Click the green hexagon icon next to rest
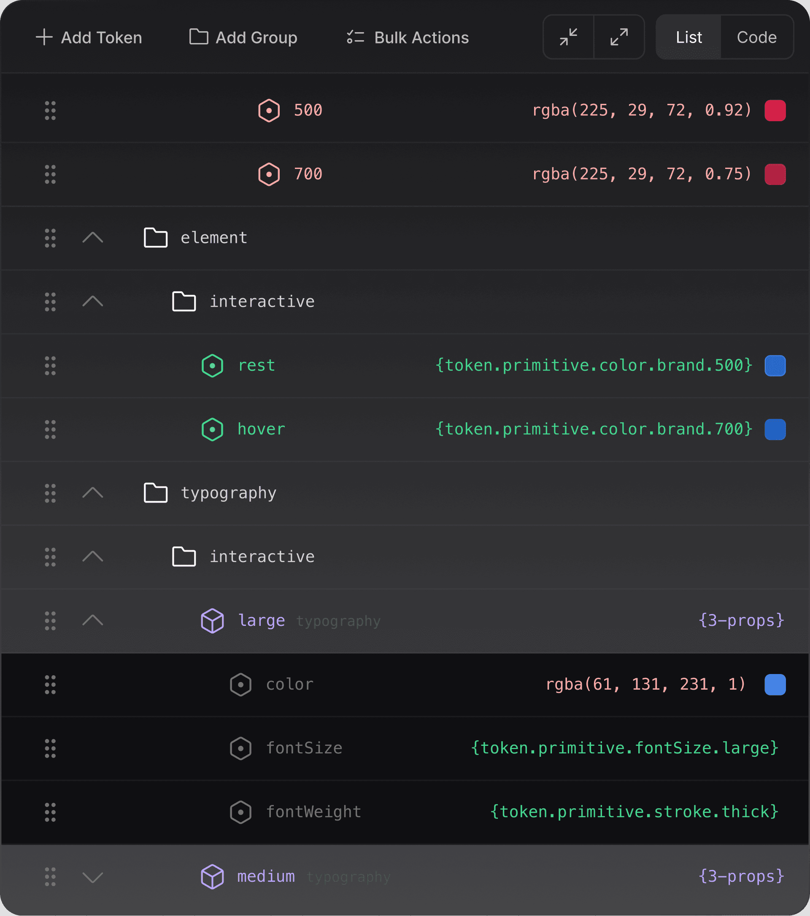This screenshot has width=810, height=916. point(212,366)
